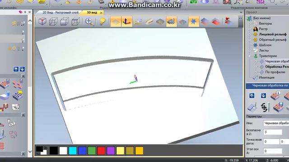
Task: Switch to 2D Вид - Растровый слой tab
Action: 60,13
